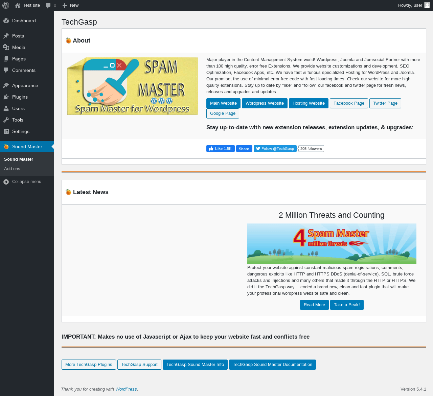Click the Main Website button

(x=223, y=103)
